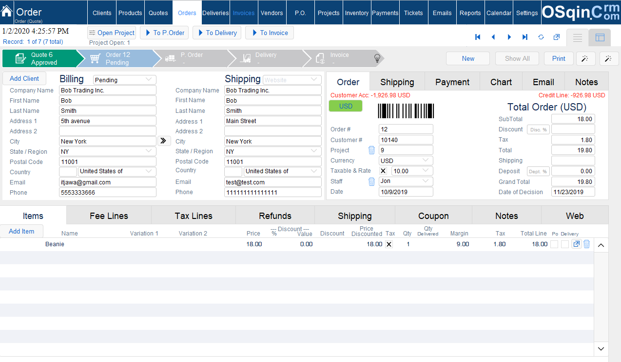Viewport: 621px width, 362px height.
Task: Click the Print button
Action: pos(559,58)
